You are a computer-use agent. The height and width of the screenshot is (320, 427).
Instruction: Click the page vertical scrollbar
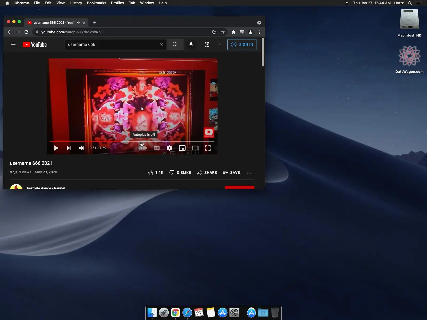(x=263, y=52)
